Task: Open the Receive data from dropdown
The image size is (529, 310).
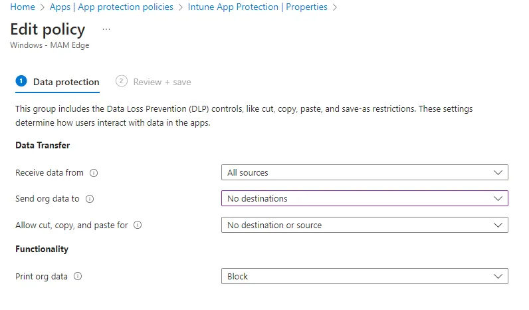Action: (364, 173)
